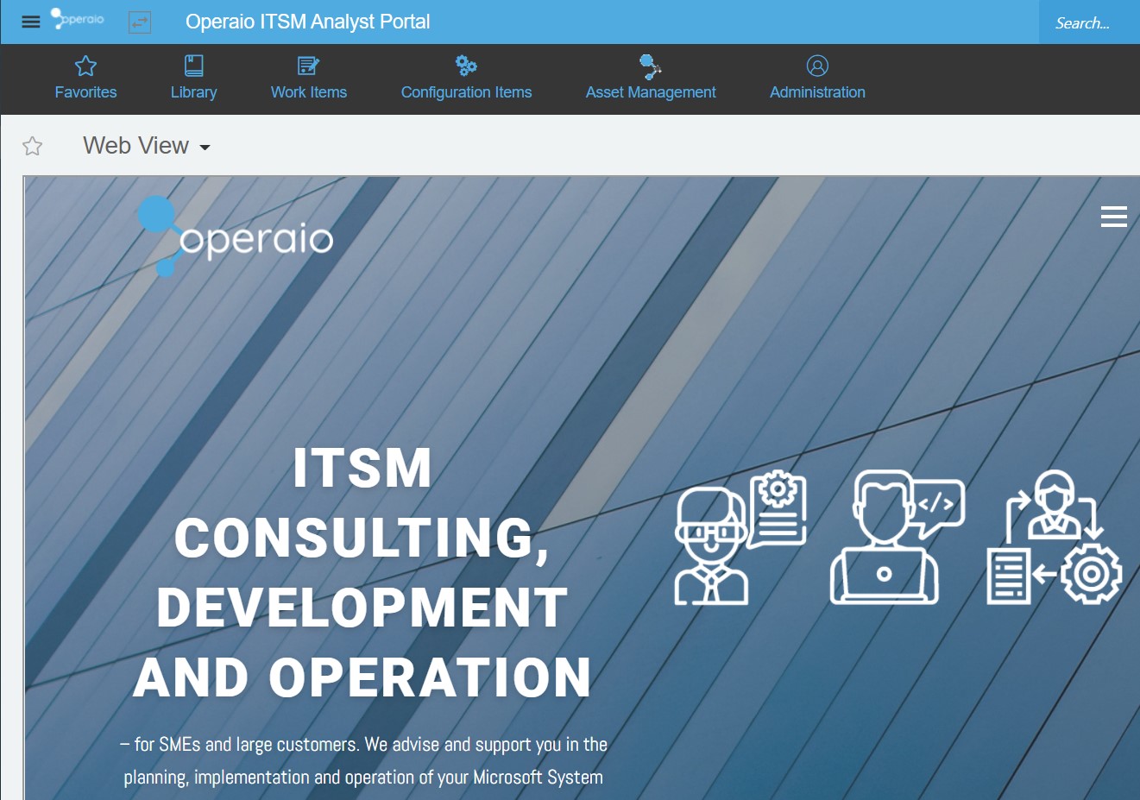Expand the Web View dropdown arrow
The image size is (1140, 800).
tap(205, 148)
